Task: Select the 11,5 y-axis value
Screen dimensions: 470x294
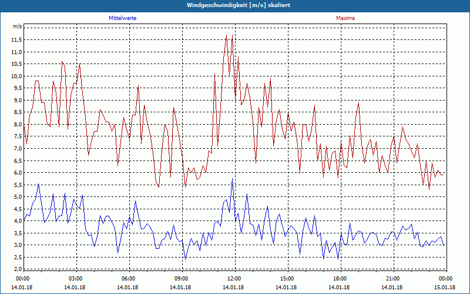Action: pyautogui.click(x=17, y=40)
